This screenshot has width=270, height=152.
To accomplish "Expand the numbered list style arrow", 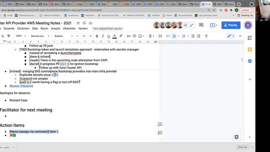I will pyautogui.click(x=188, y=36).
